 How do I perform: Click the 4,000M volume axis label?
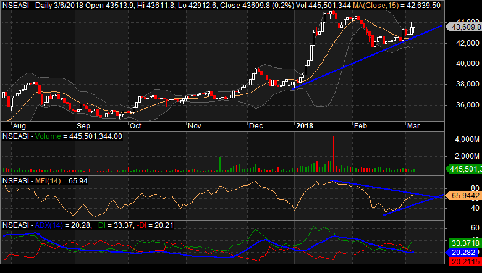[467, 140]
